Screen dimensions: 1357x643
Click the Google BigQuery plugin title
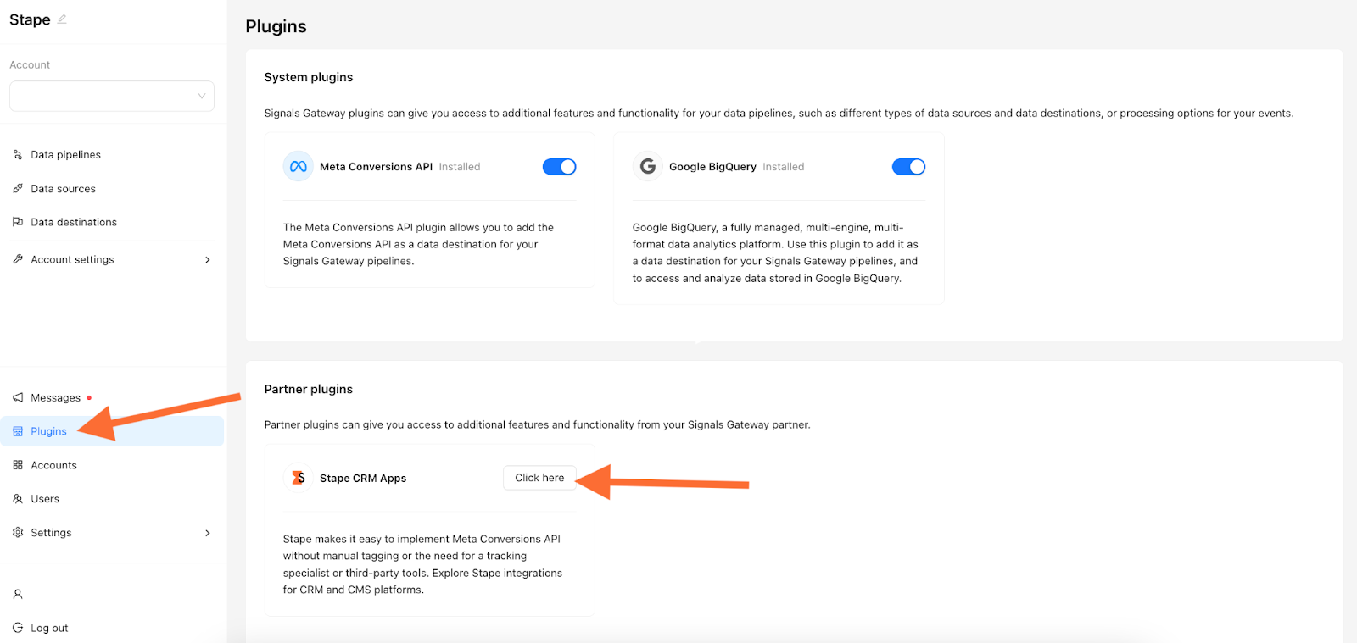[712, 167]
